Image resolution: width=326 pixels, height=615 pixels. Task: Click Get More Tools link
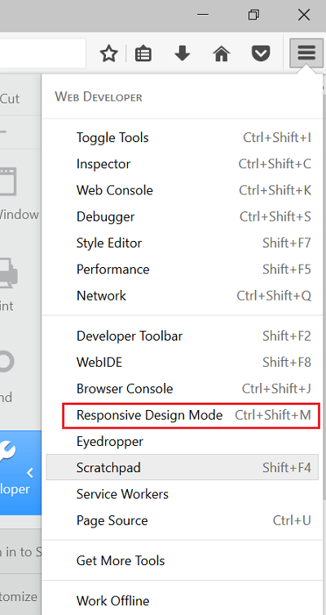tap(182, 560)
